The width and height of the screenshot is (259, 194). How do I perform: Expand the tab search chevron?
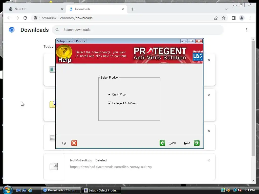[x=226, y=9]
